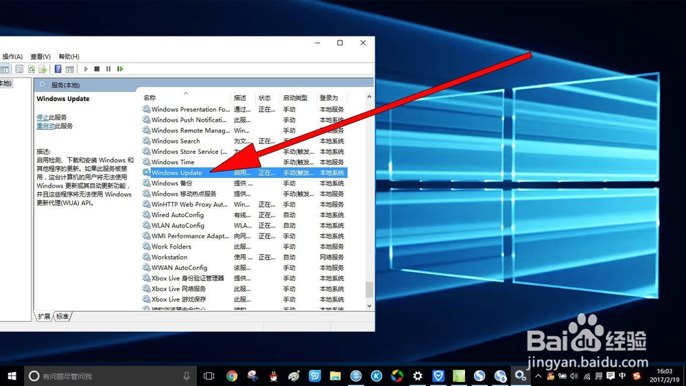Switch to the 扩展 tab

point(44,317)
